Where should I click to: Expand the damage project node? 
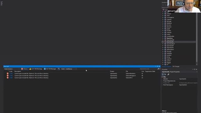(163, 21)
